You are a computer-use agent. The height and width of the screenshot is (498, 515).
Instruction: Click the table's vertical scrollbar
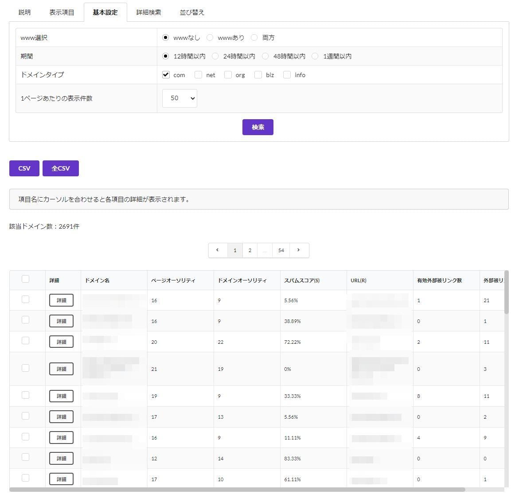pos(507,292)
